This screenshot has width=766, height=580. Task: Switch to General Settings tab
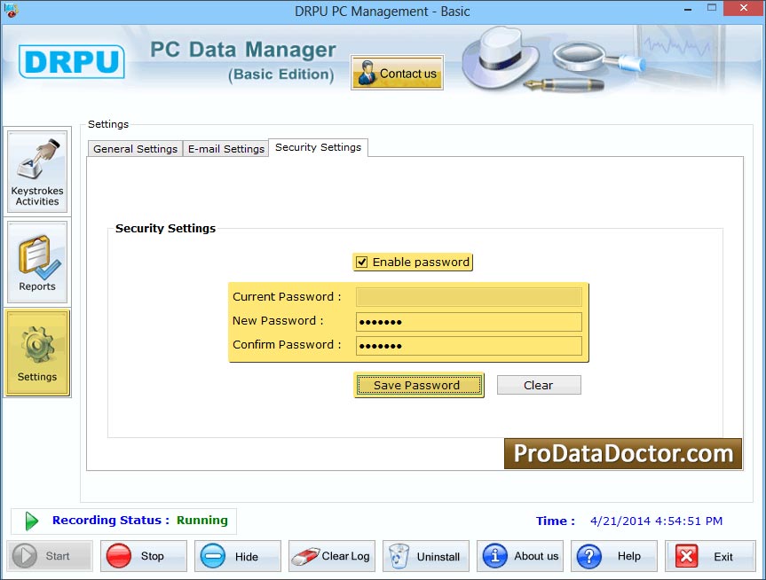coord(135,149)
